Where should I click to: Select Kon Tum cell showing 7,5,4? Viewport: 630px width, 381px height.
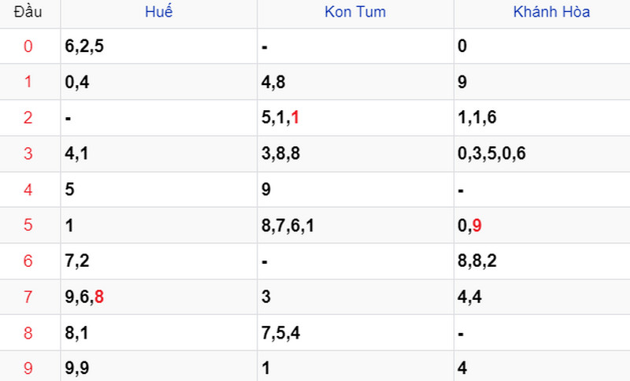(355, 333)
